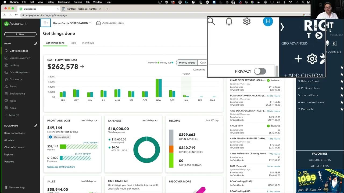Screen dimensions: 344x193
Task: Open ALL REPORTS in RightTool panel
Action: (320, 166)
